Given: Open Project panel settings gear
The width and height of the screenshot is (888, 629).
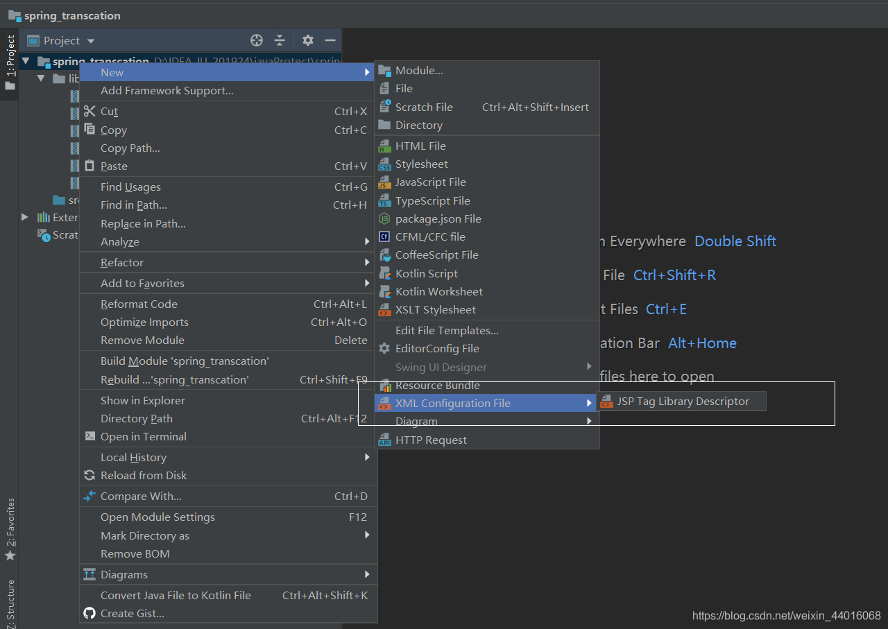Looking at the screenshot, I should click(308, 40).
